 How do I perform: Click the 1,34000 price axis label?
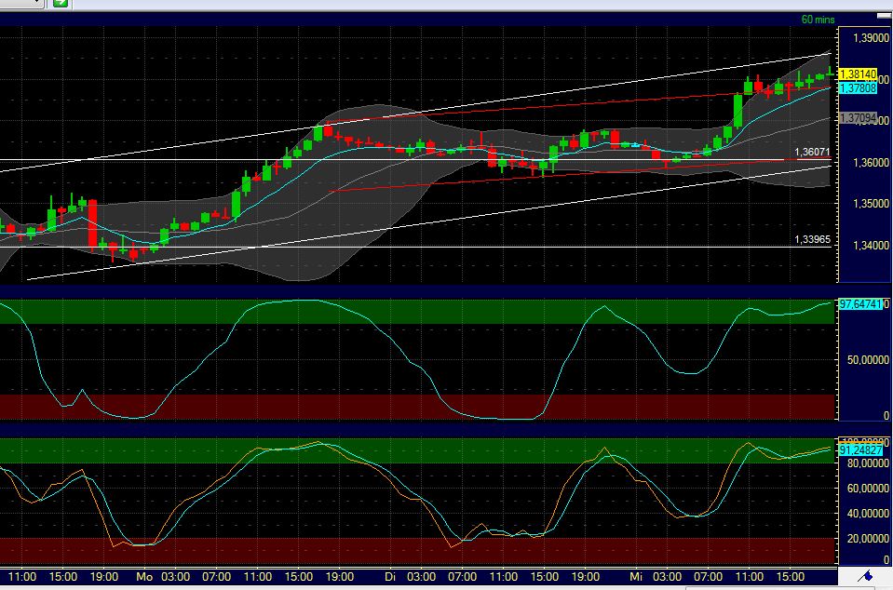(871, 246)
